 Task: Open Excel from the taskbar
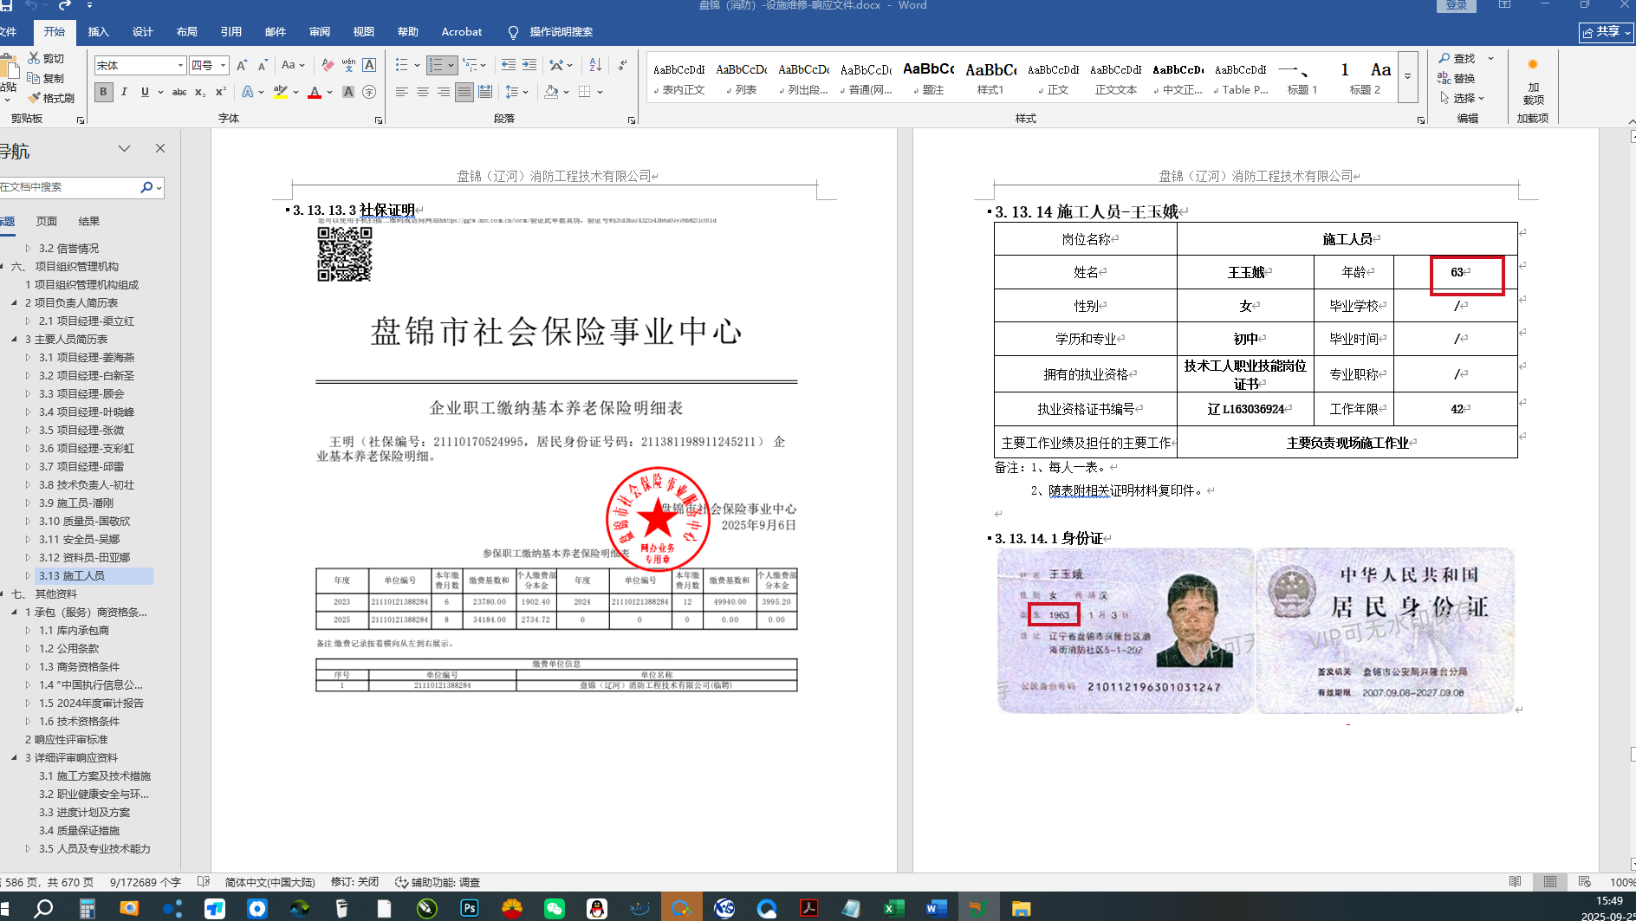893,908
